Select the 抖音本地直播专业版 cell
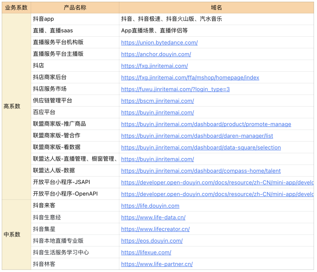 75,241
